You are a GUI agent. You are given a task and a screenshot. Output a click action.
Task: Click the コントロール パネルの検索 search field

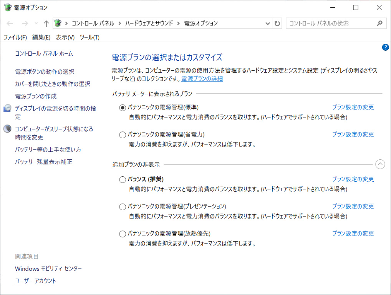(330, 23)
